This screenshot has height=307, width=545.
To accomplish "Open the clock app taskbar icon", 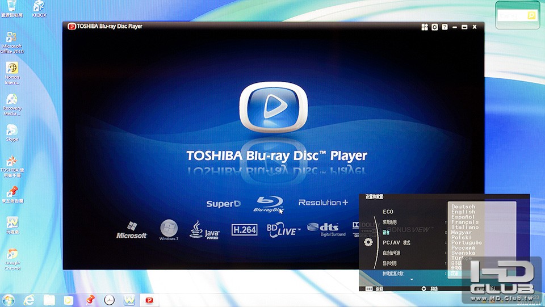I will (x=109, y=300).
